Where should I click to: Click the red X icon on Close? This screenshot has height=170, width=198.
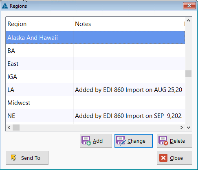163,158
